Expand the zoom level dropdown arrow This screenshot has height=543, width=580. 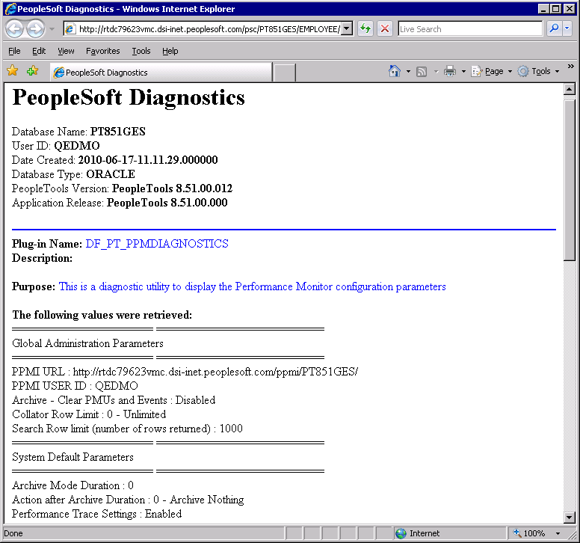[558, 533]
